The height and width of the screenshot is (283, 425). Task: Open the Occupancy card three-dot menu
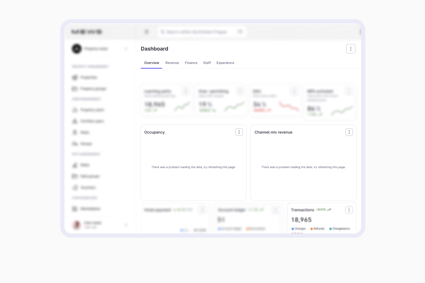[239, 132]
